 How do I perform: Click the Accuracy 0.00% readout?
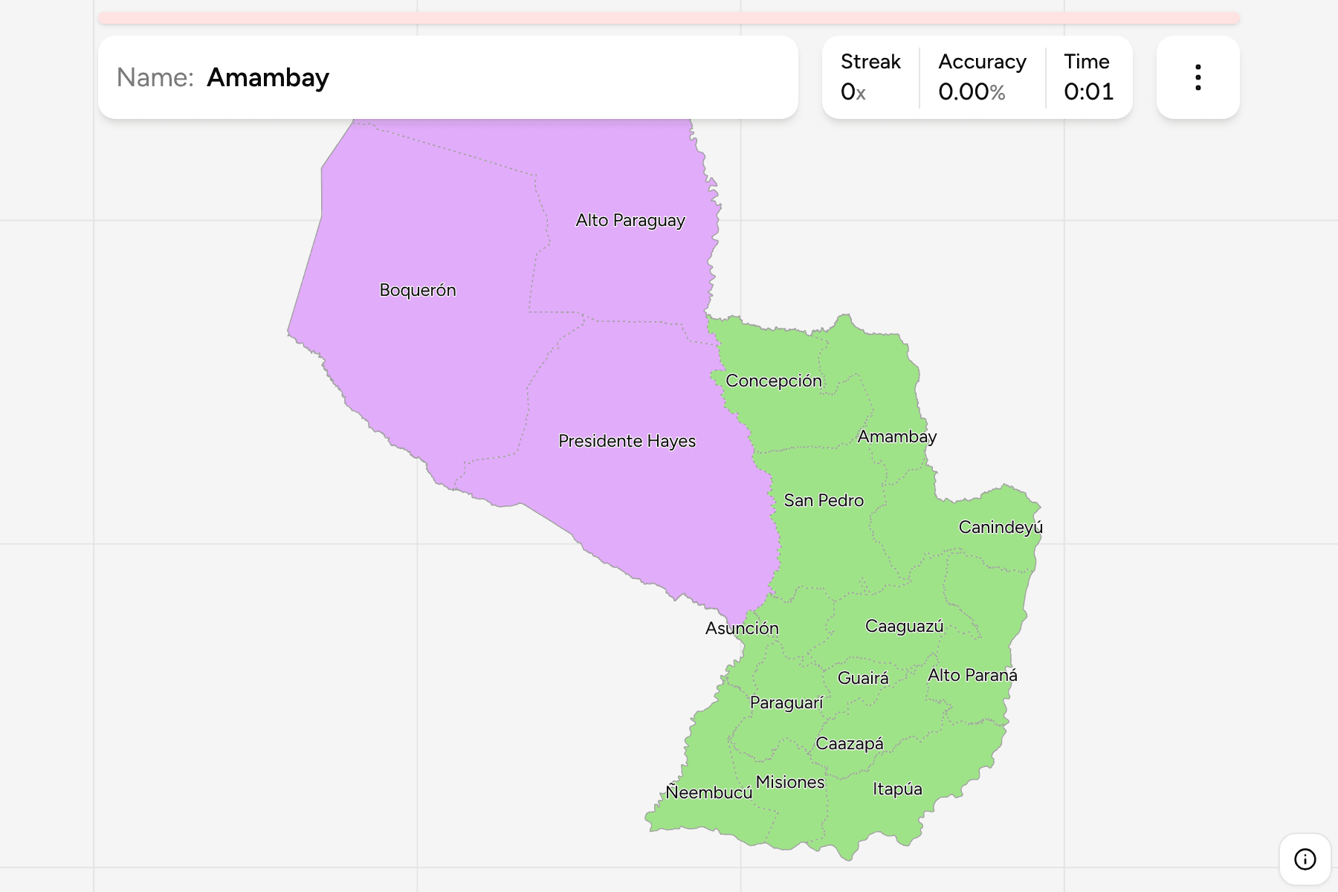coord(982,77)
